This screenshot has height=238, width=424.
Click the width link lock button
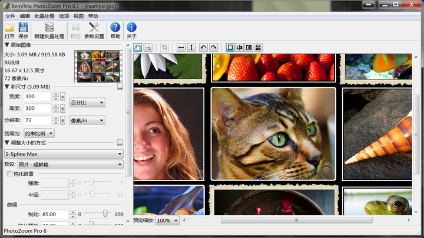[62, 96]
